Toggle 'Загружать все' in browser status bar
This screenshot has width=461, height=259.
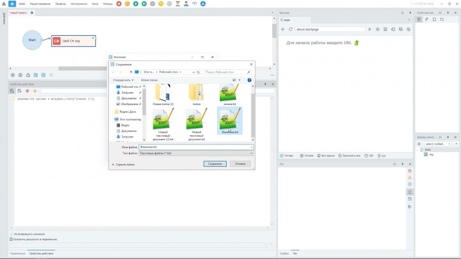click(x=349, y=155)
